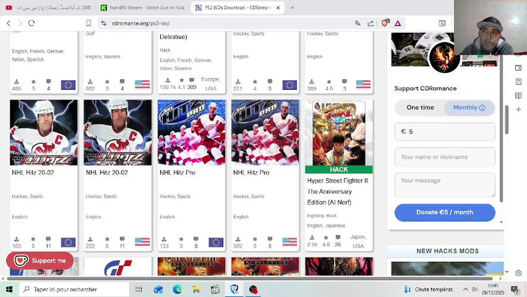Open the Brave Shields lion icon
Screen dimensions: 527x297
pos(385,24)
